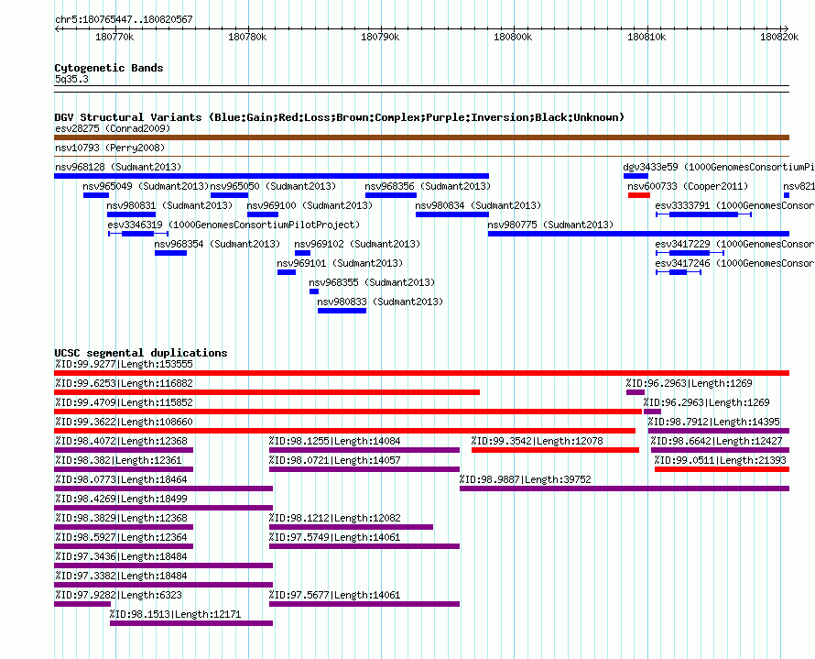This screenshot has height=659, width=815.
Task: Select the Cytogenetic Bands track title
Action: pos(109,68)
